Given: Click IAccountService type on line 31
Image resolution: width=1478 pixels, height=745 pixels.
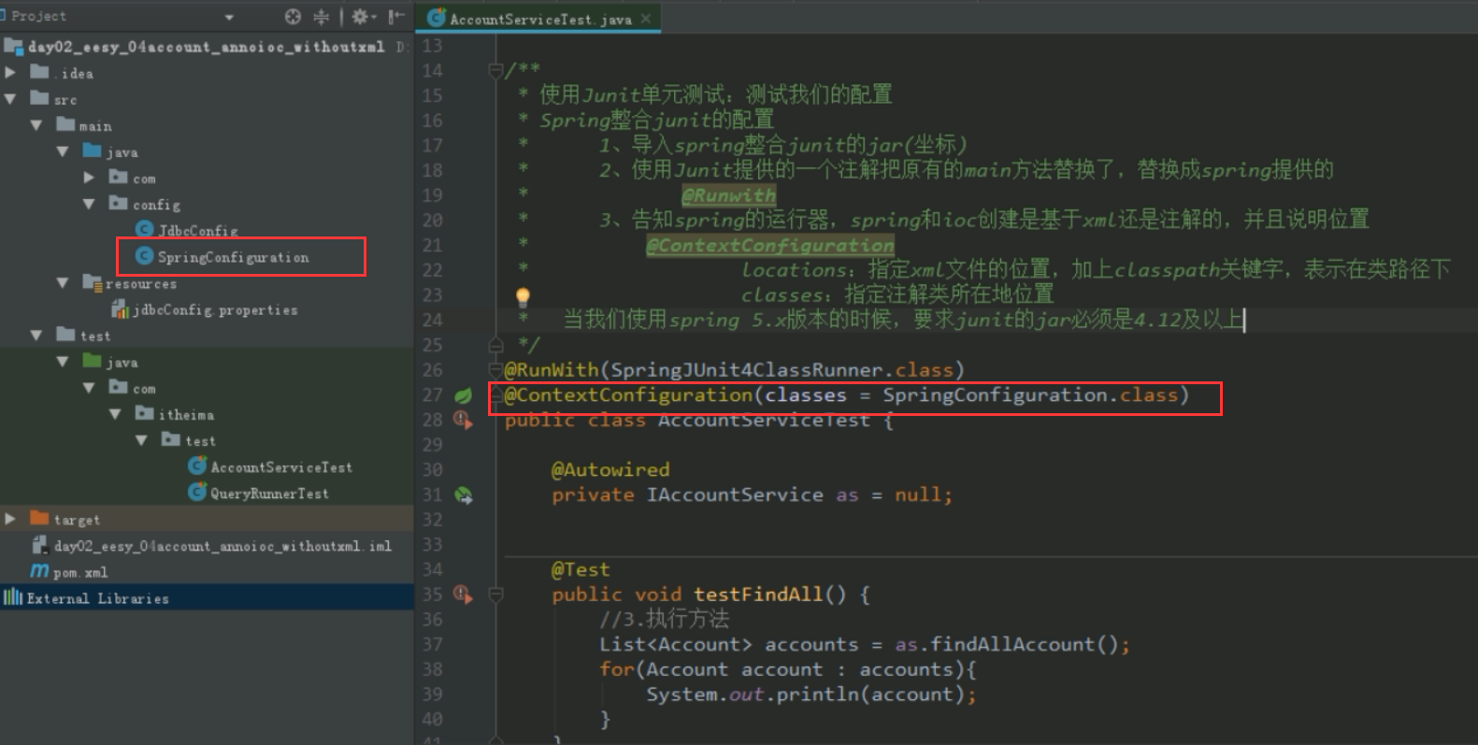Looking at the screenshot, I should (x=735, y=494).
